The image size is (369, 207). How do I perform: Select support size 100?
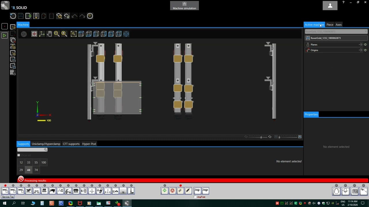point(44,162)
